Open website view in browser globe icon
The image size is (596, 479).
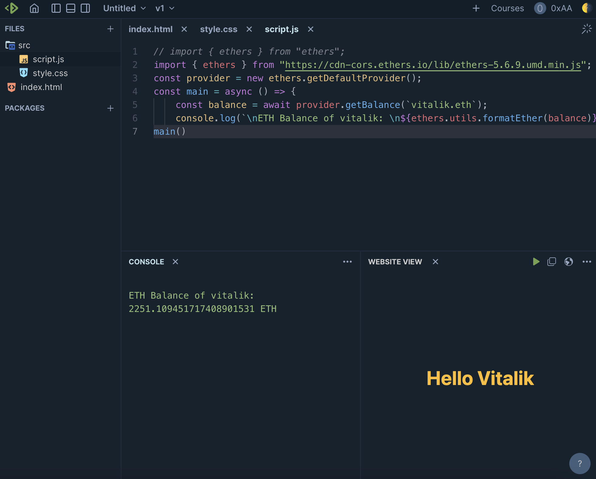coord(568,262)
